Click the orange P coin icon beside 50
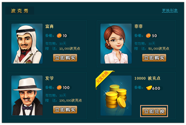186x125 pixels. (148, 36)
